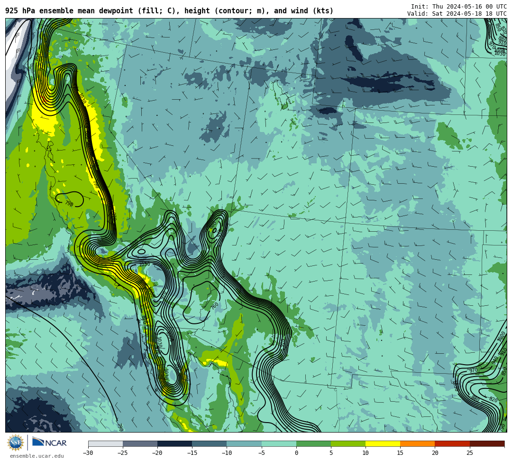Click the -5 colorbar tick label
512x462 pixels.
262,453
